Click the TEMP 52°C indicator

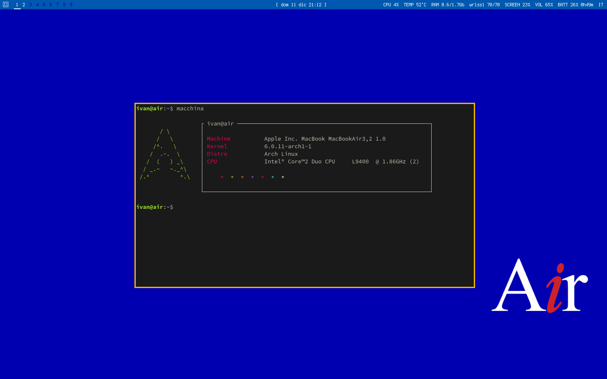pyautogui.click(x=415, y=5)
